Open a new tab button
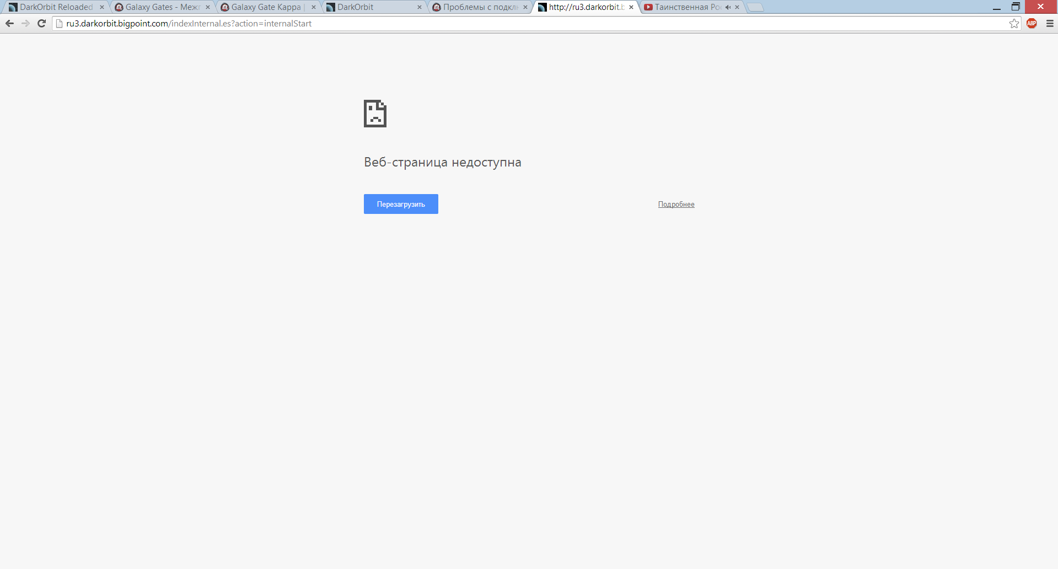The image size is (1058, 569). click(755, 7)
